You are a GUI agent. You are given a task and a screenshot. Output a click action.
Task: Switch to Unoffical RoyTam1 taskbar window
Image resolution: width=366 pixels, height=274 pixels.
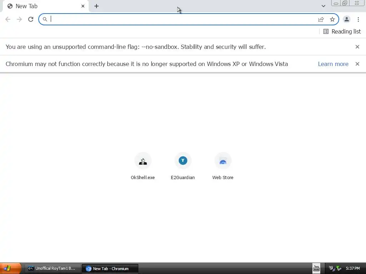53,268
